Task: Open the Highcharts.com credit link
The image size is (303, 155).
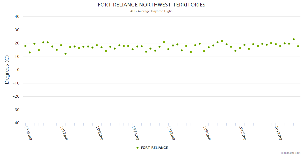Action: tap(291, 153)
